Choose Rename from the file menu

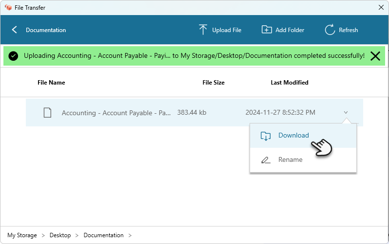coord(303,159)
